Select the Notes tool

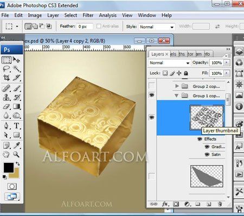(x=7, y=145)
